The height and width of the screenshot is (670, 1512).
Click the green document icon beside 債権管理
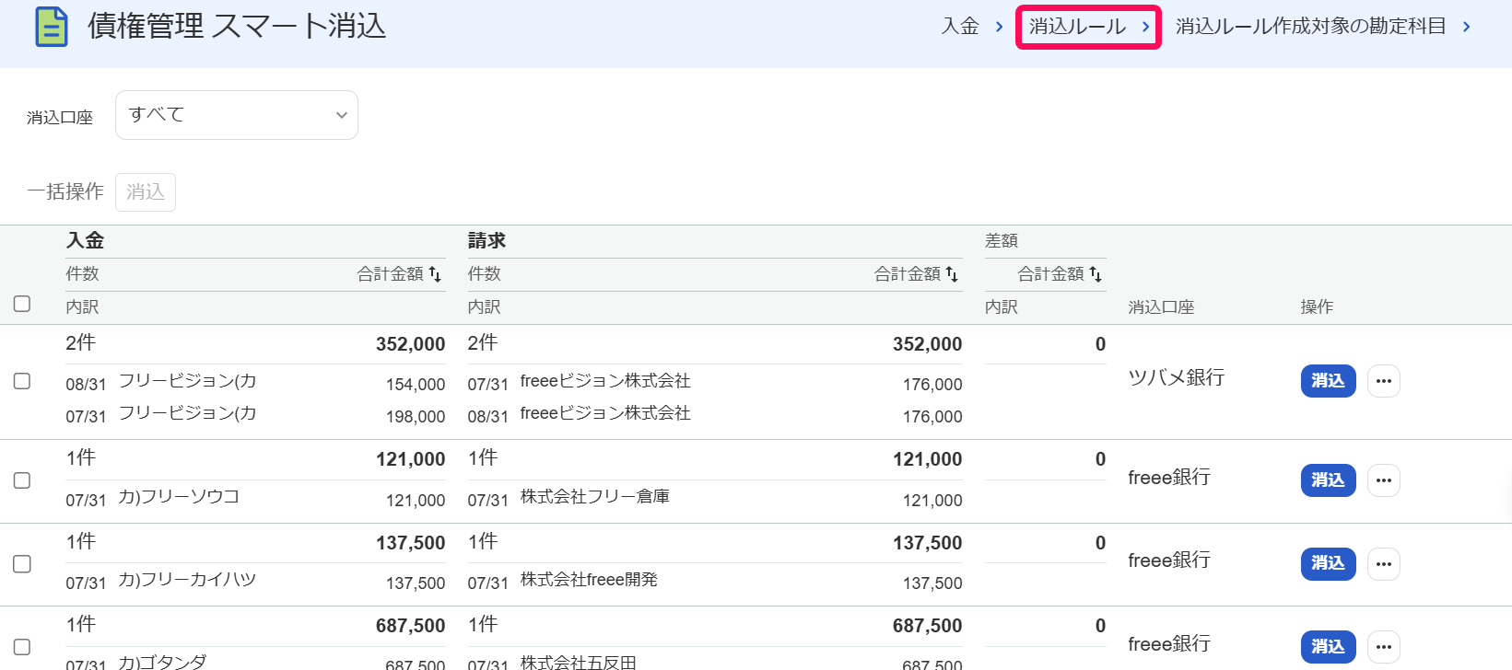(x=52, y=27)
